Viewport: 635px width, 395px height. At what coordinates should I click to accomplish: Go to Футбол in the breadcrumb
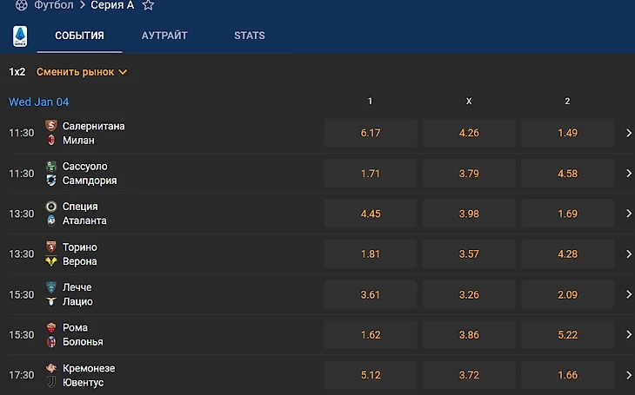click(53, 5)
